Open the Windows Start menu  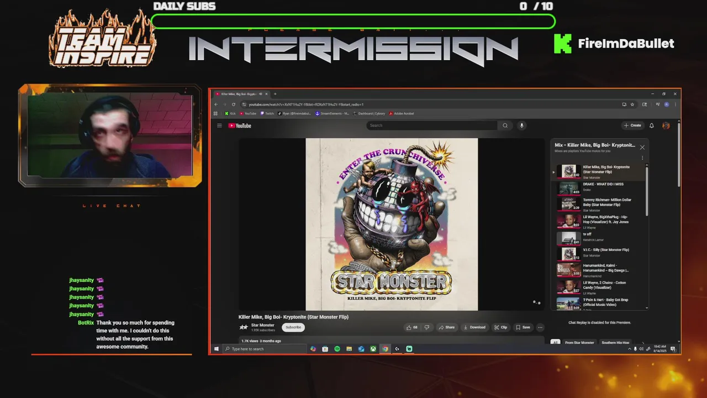click(216, 349)
